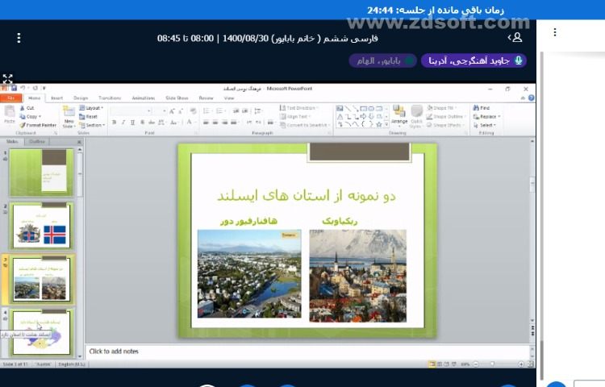Expand the Section dropdown

pos(92,125)
